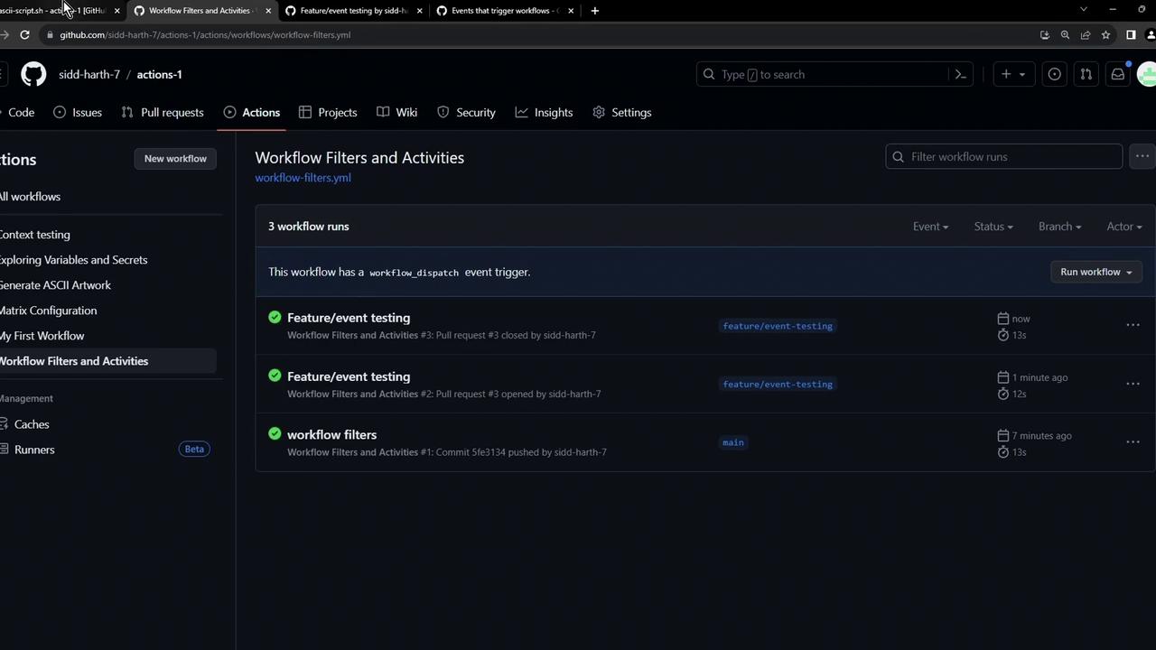The width and height of the screenshot is (1156, 650).
Task: Click the browser address bar URL
Action: pyautogui.click(x=205, y=34)
